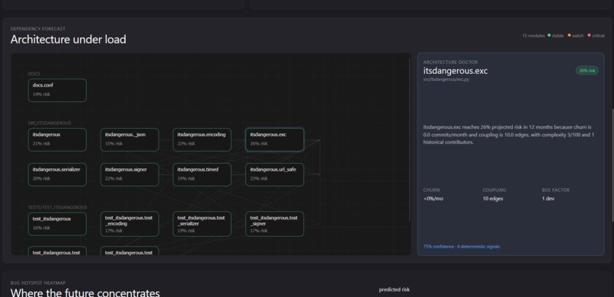The image size is (614, 297).
Task: Click the "BUS FACTOR" metric label
Action: click(x=555, y=190)
